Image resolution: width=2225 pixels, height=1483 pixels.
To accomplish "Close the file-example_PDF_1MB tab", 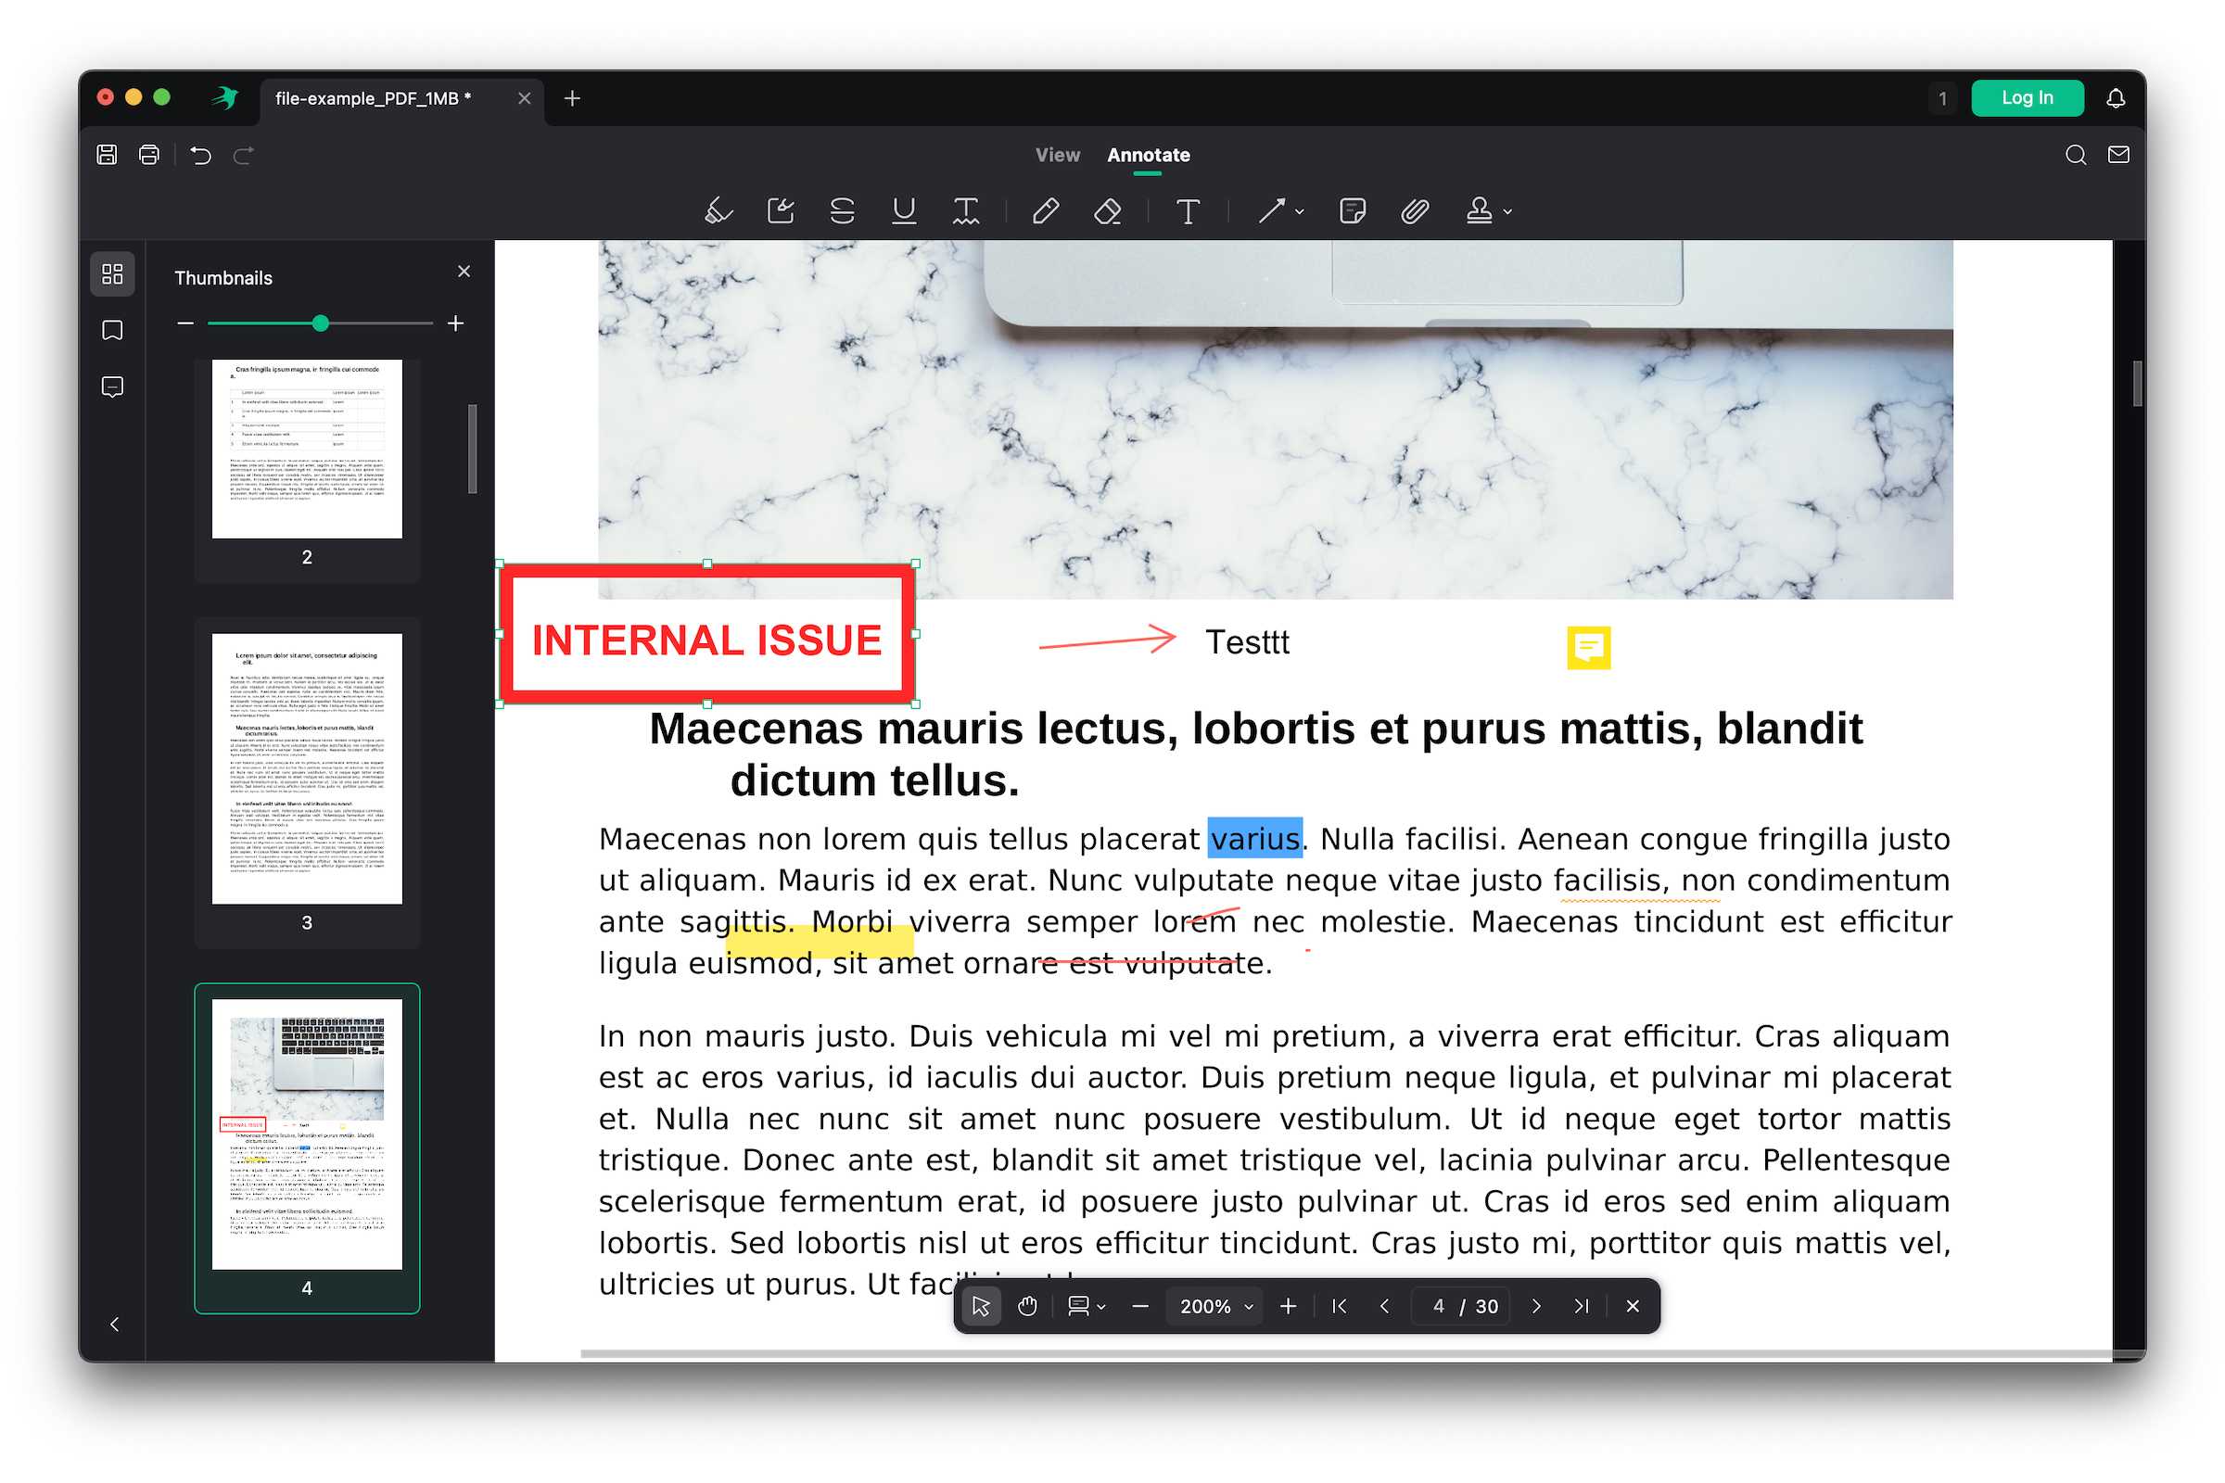I will (x=524, y=98).
